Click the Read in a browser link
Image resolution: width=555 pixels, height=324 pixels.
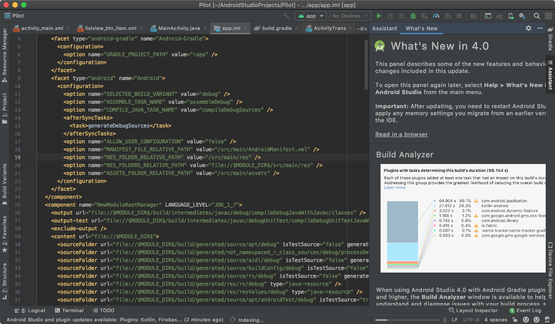tap(401, 134)
